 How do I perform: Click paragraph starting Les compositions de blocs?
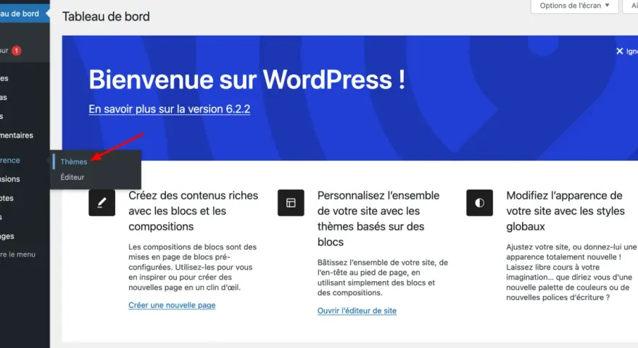pyautogui.click(x=192, y=267)
